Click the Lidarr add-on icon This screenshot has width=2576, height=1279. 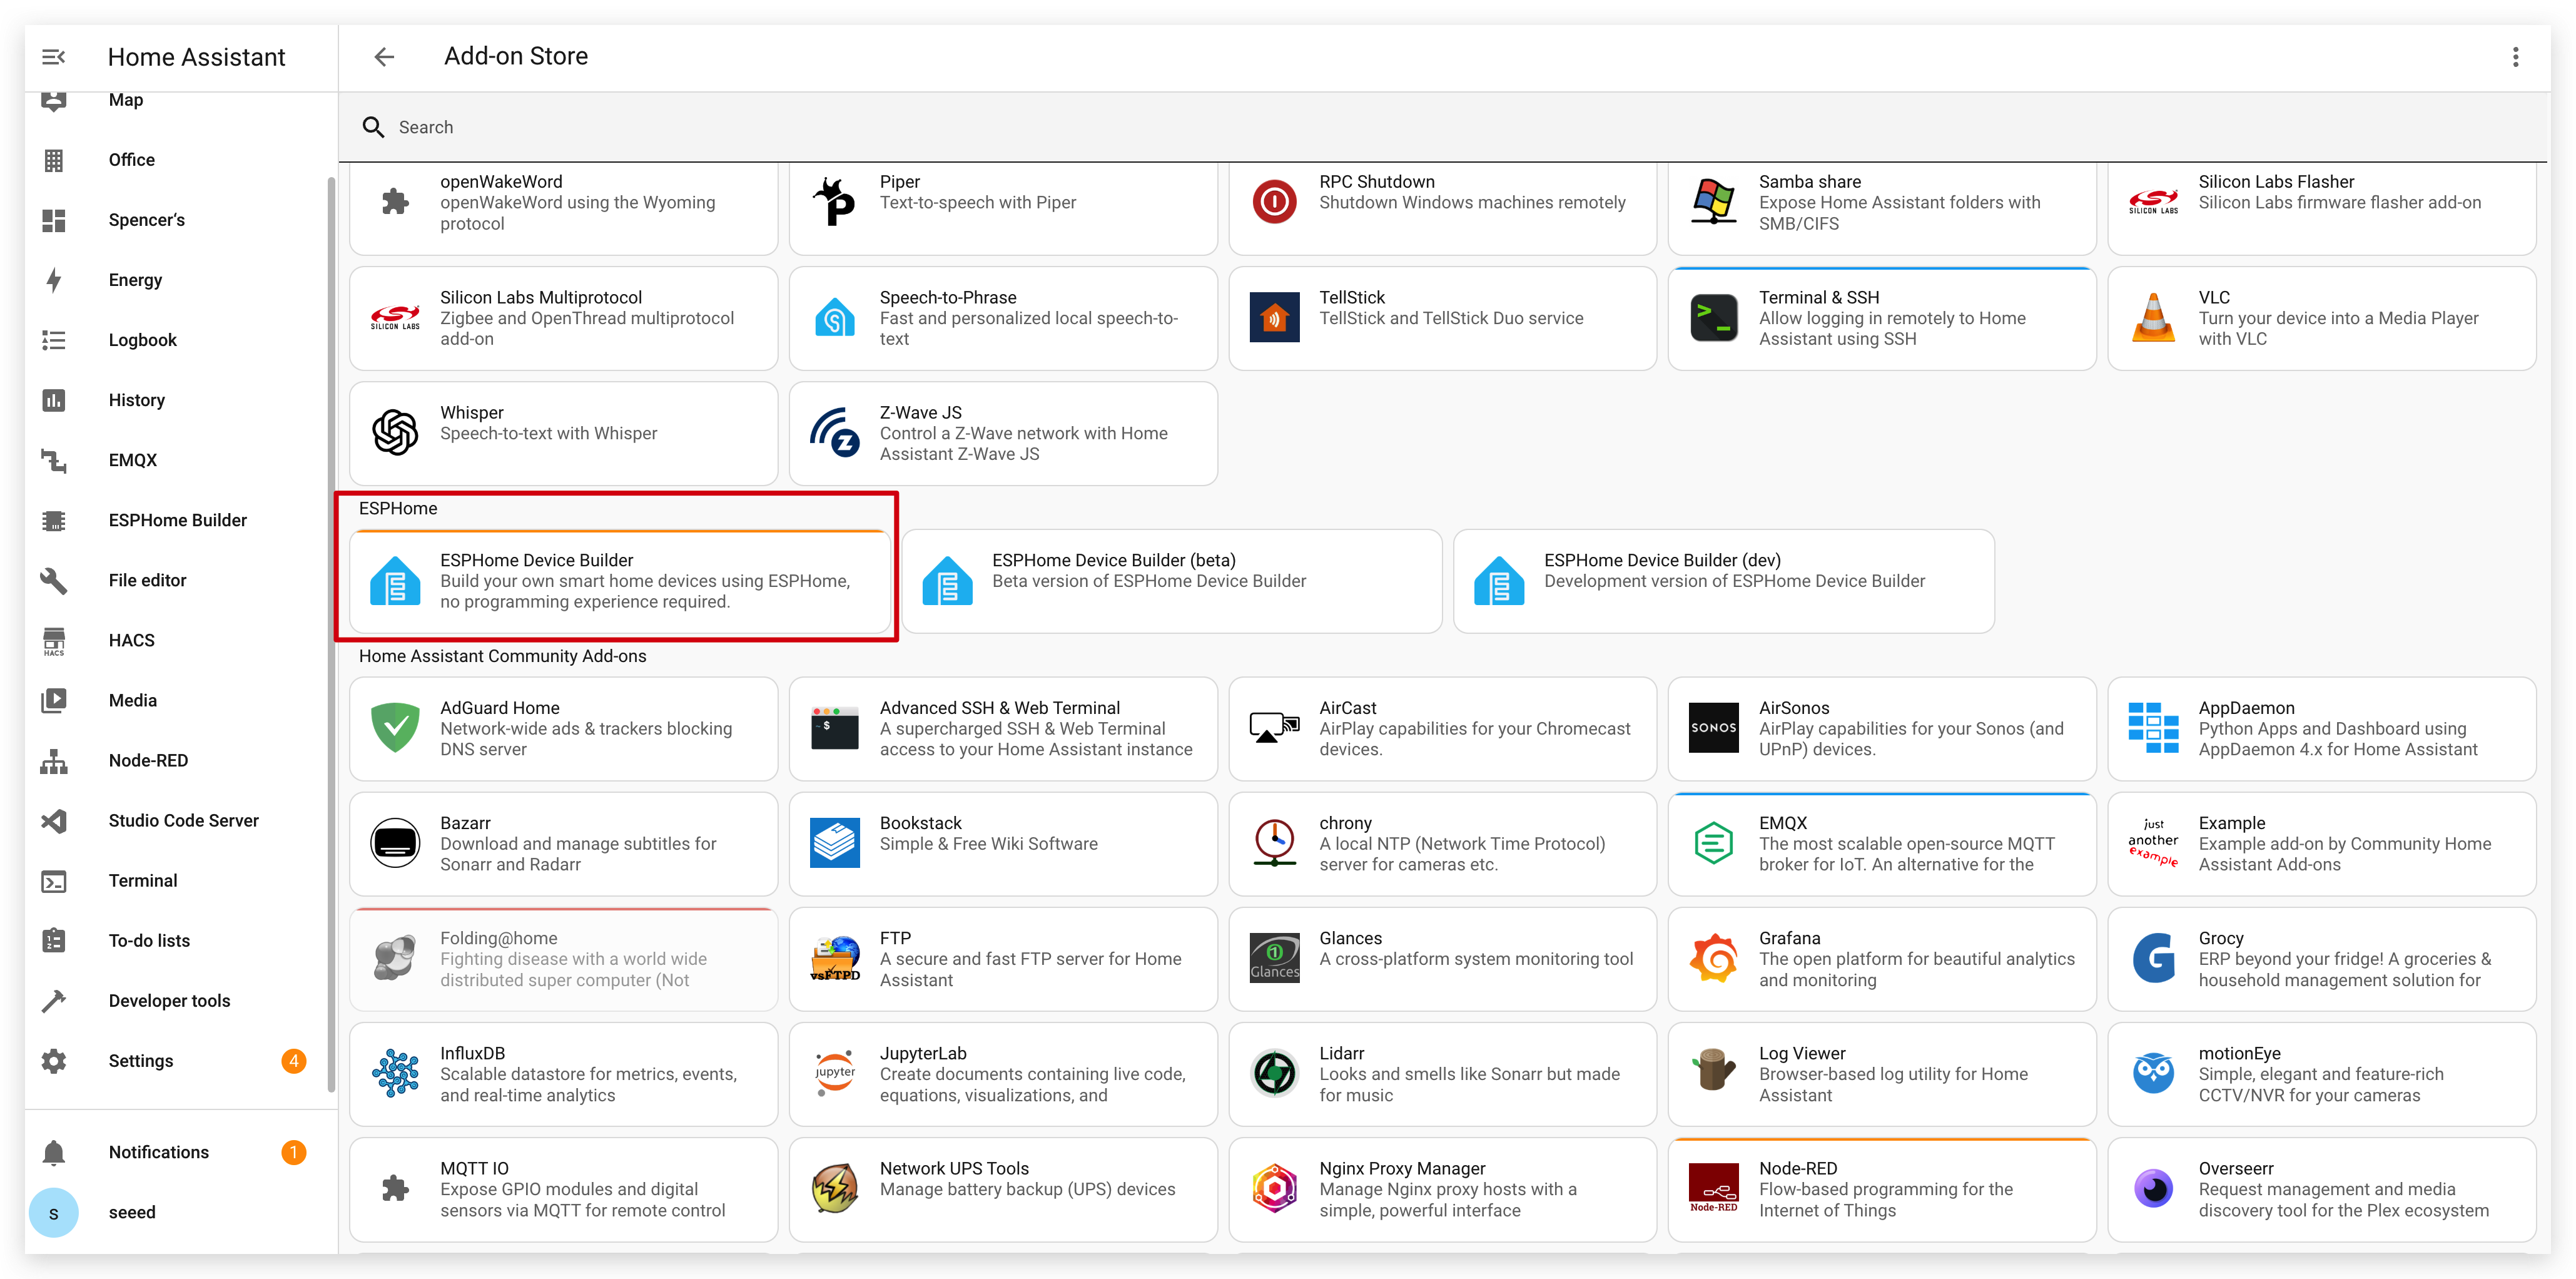click(1274, 1074)
